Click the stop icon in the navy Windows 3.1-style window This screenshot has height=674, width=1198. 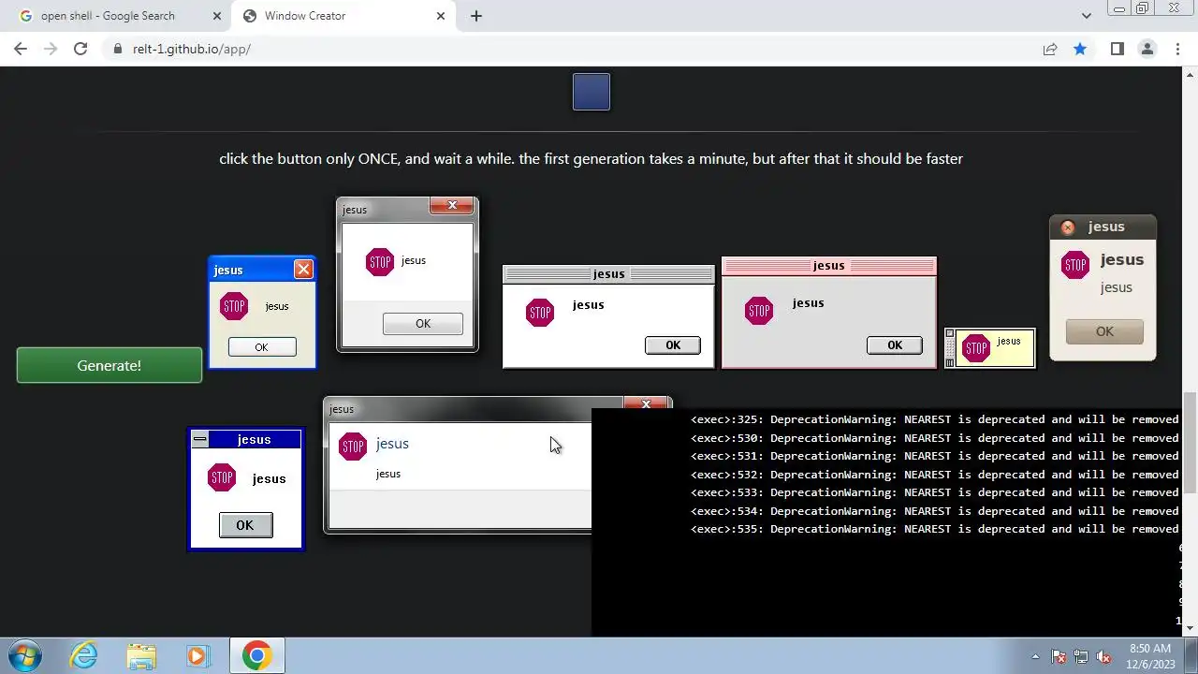point(222,477)
